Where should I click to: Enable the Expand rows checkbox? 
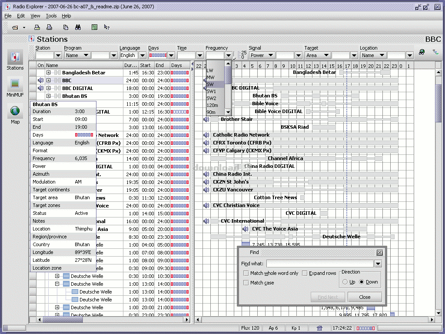pos(305,273)
